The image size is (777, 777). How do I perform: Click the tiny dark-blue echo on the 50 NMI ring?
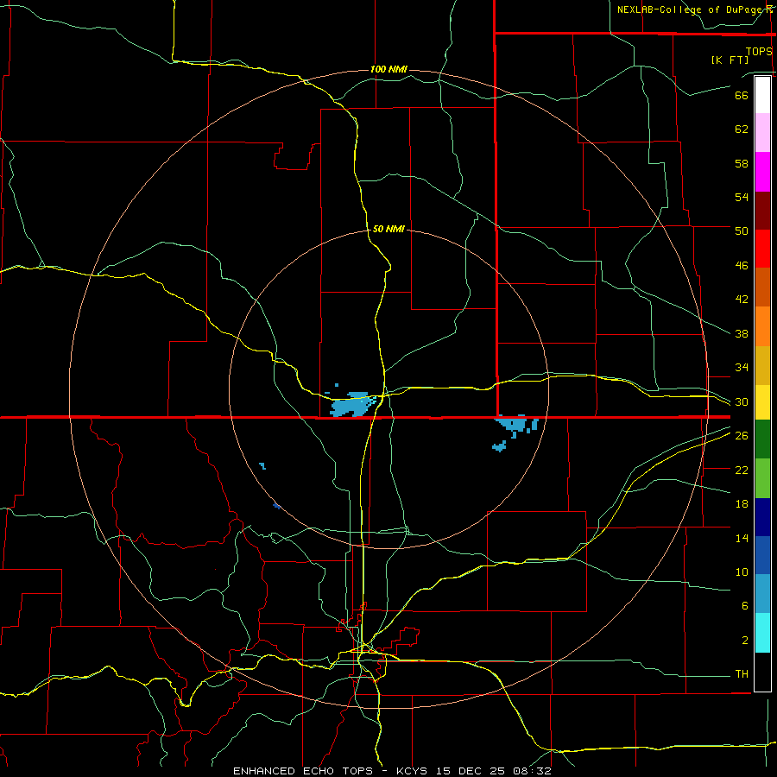click(276, 506)
